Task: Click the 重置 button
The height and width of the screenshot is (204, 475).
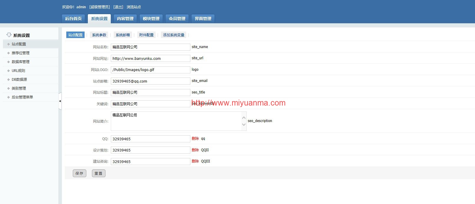Action: pos(99,173)
